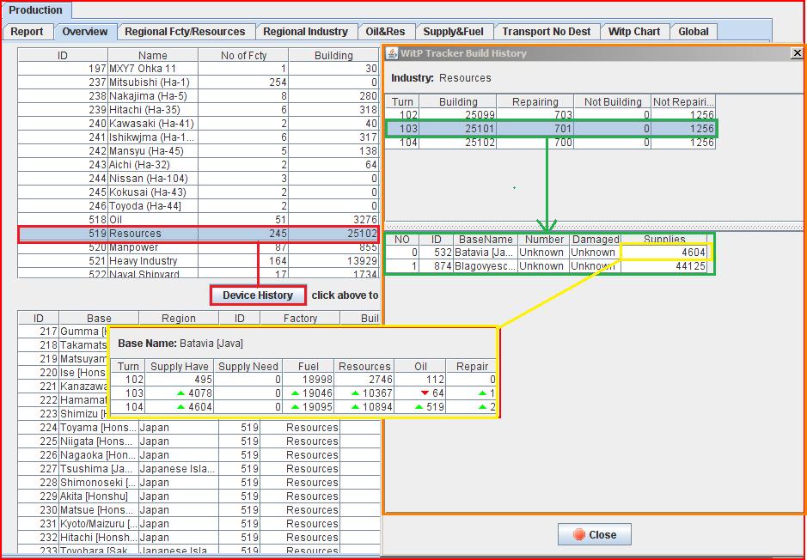Screen dimensions: 807x560
Task: Select the Kawasaki (Ha-41) row
Action: point(199,124)
